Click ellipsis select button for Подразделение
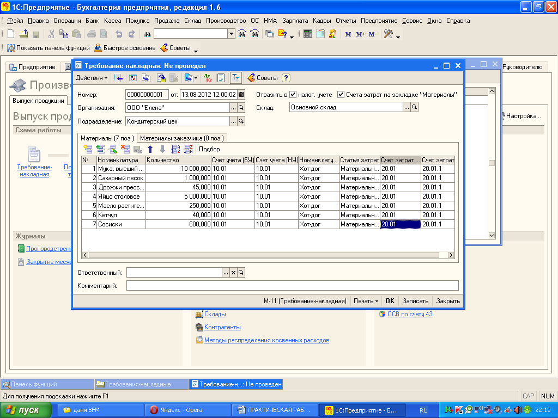Image resolution: width=558 pixels, height=418 pixels. 233,121
